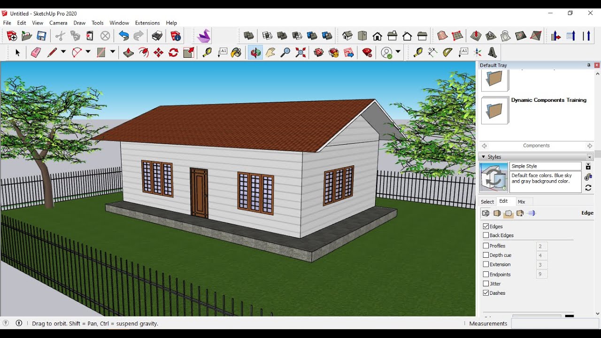Select the arrow Select tool
This screenshot has height=338, width=601.
[17, 53]
